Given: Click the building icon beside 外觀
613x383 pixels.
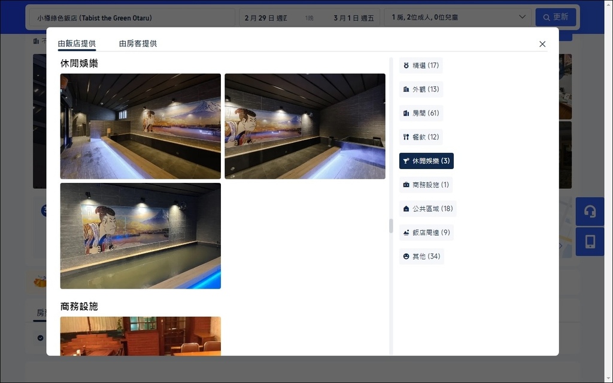Looking at the screenshot, I should 406,89.
